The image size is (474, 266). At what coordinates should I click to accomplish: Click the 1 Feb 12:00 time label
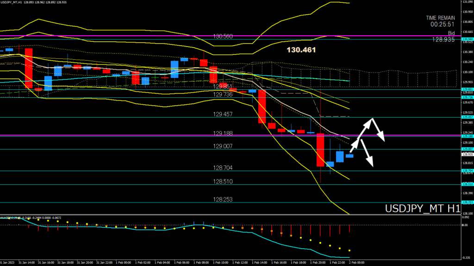(240, 263)
